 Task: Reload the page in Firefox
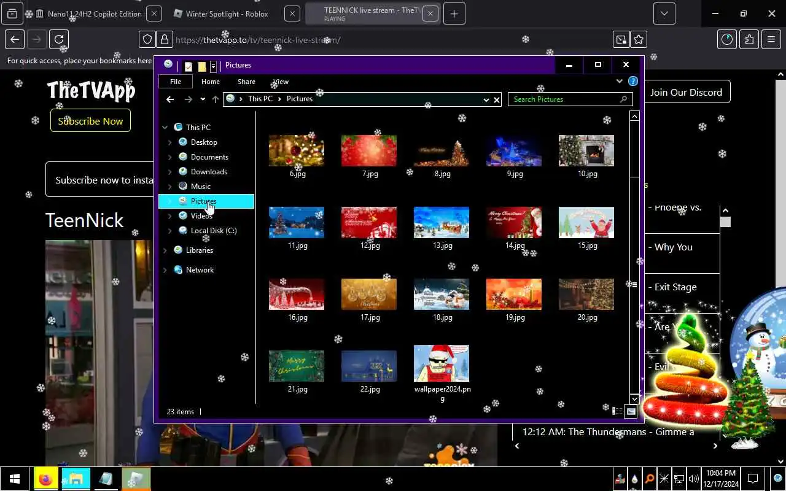(59, 39)
